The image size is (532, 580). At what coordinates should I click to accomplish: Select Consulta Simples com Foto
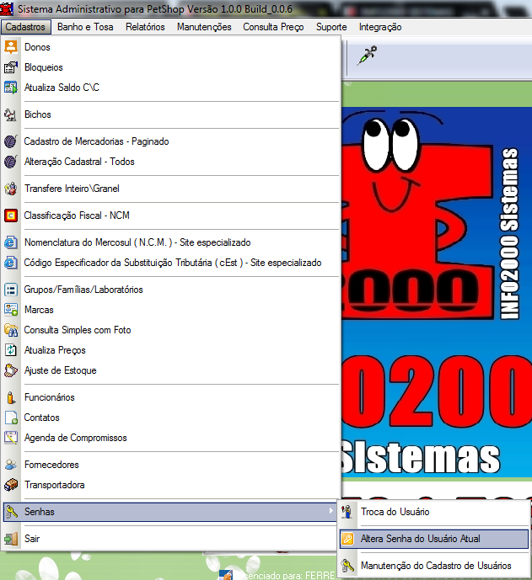point(171,330)
